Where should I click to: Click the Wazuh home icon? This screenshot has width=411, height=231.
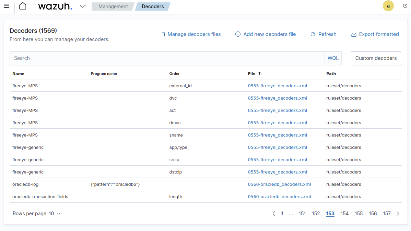[x=23, y=6]
